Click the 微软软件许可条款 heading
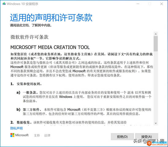This screenshot has height=147, width=168. [x=29, y=37]
